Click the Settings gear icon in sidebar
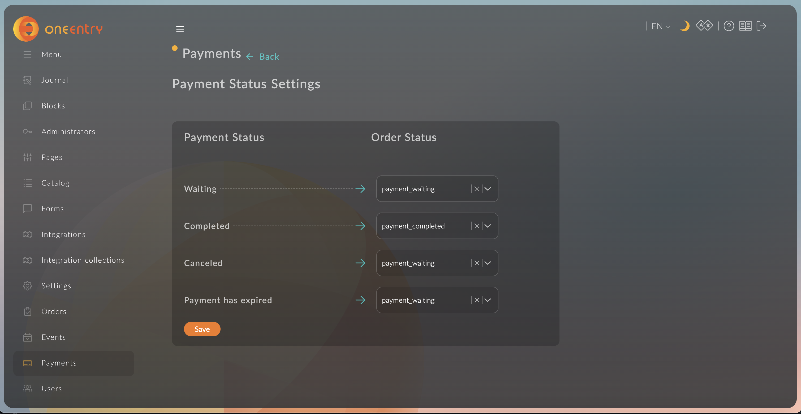Screen dimensions: 801x414 click(27, 286)
